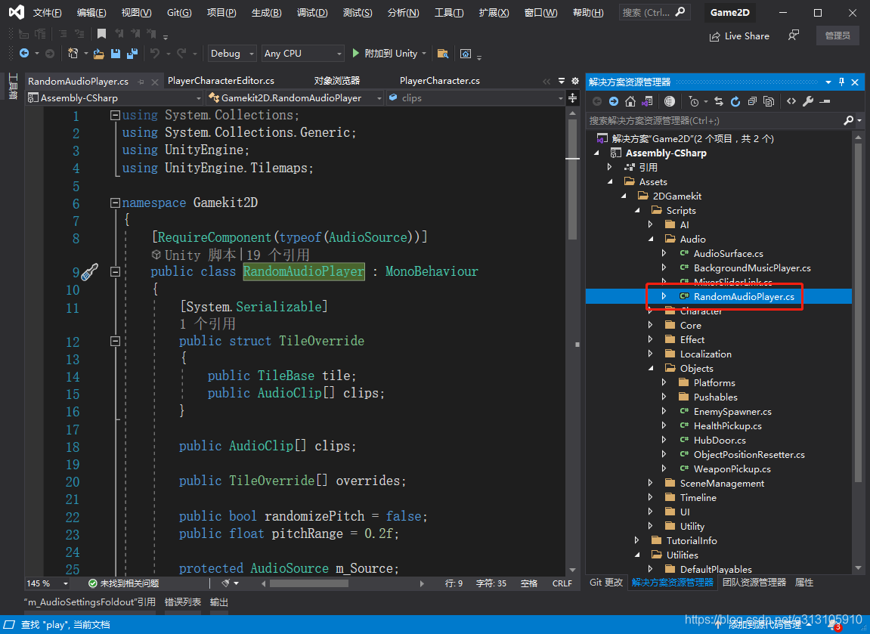Collapse the using directives outlining block
The height and width of the screenshot is (634, 870).
coord(115,116)
